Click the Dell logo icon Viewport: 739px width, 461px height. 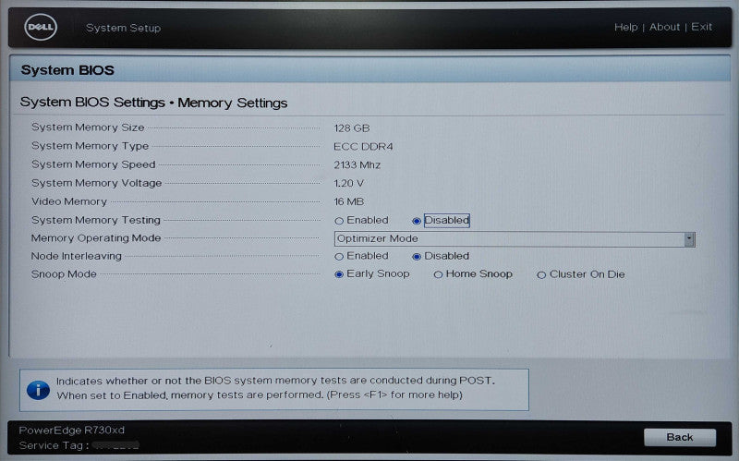pyautogui.click(x=41, y=27)
